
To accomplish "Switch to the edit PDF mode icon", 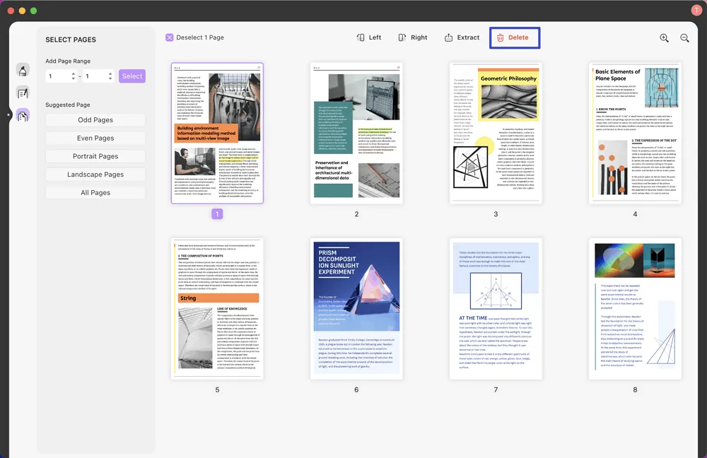I will [x=23, y=93].
